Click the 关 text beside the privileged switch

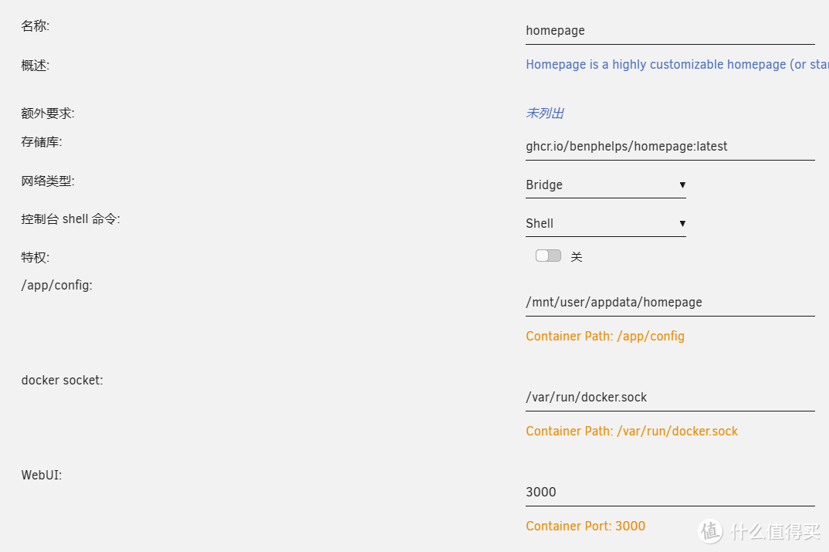point(576,257)
